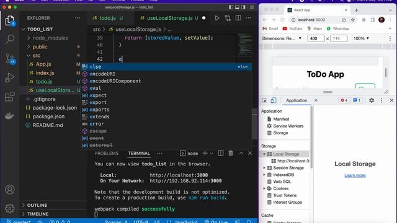Open the Extensions view

10,97
